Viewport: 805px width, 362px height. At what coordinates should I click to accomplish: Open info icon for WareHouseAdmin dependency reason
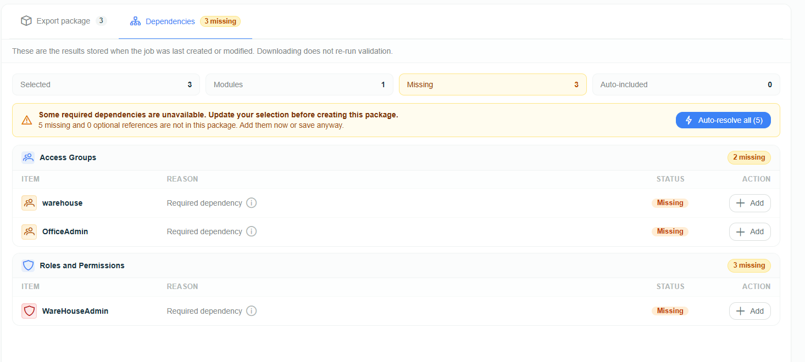(x=251, y=311)
